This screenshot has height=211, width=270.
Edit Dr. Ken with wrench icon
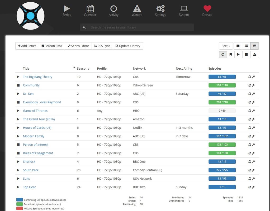pos(253,94)
